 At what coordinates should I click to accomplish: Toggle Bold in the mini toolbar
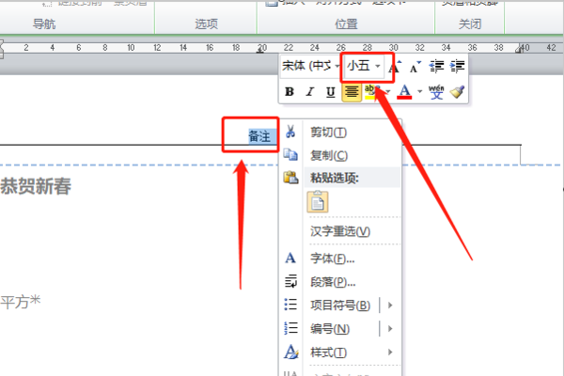(x=290, y=92)
